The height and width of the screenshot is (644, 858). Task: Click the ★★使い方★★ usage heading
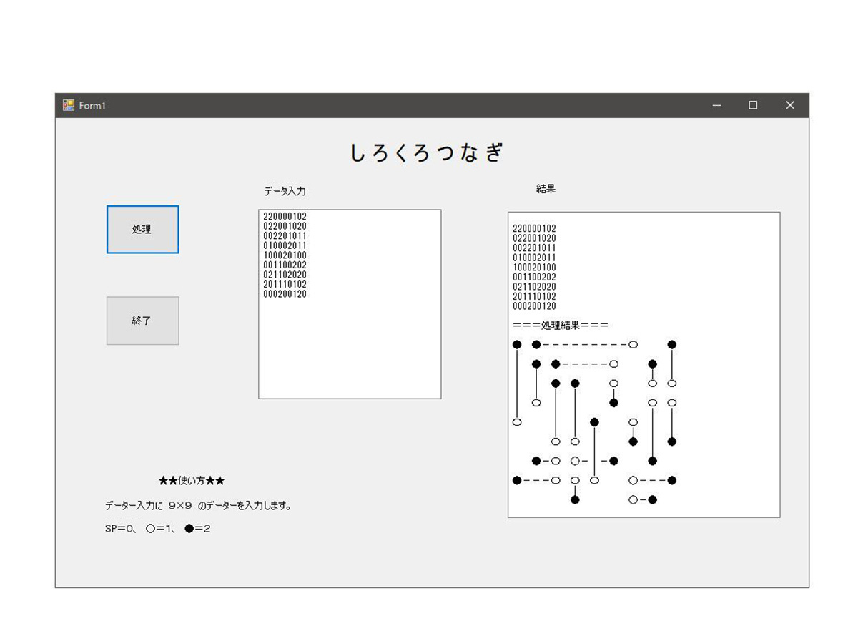click(192, 481)
